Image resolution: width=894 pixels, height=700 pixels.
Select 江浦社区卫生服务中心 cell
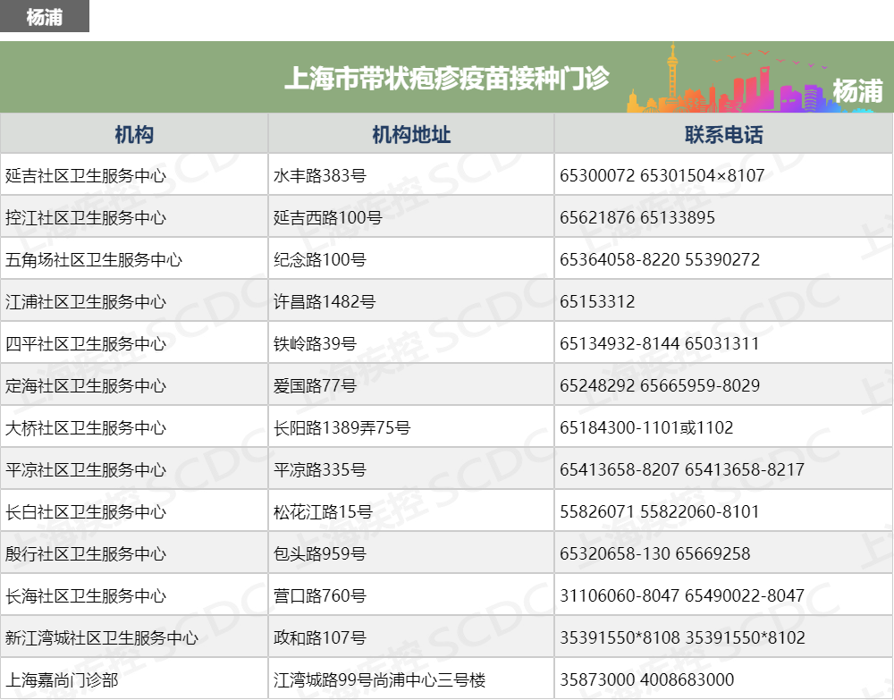coord(134,301)
